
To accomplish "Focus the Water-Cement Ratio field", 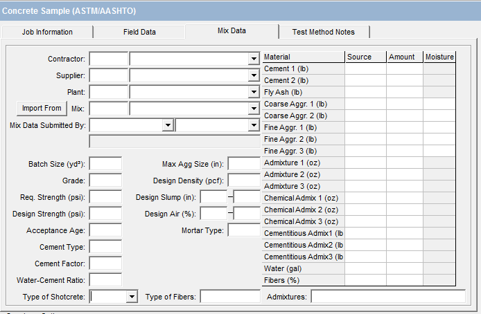I will [x=106, y=280].
